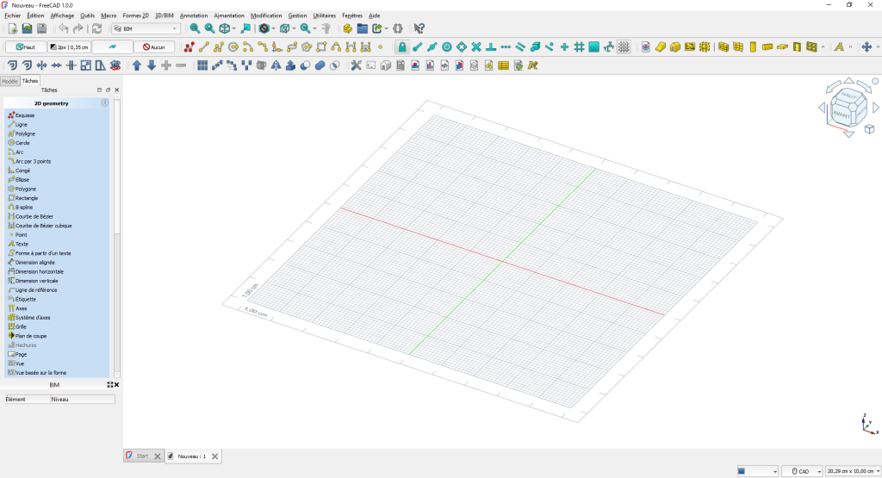Open the export icon dropdown arrow
882x478 pixels.
(387, 28)
